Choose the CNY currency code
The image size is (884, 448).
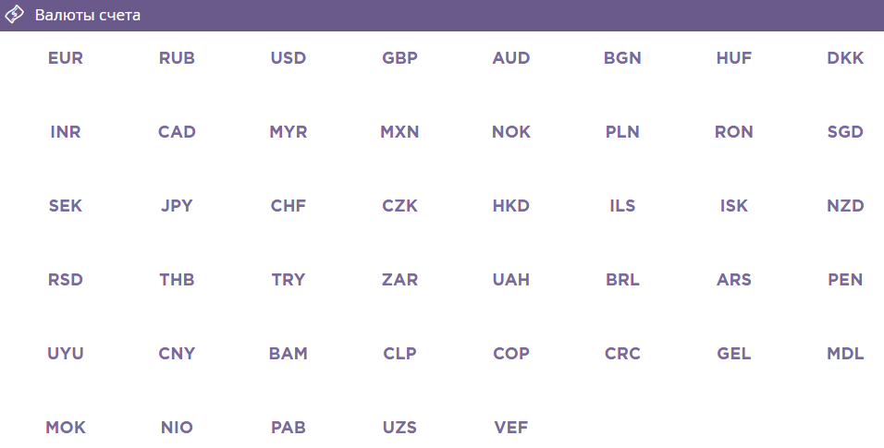click(x=177, y=354)
